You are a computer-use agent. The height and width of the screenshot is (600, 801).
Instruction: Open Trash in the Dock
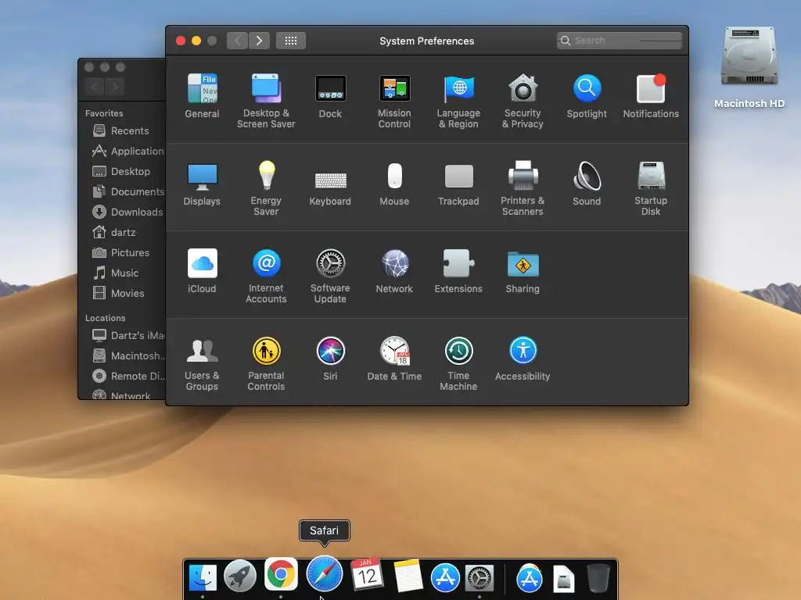click(x=598, y=577)
